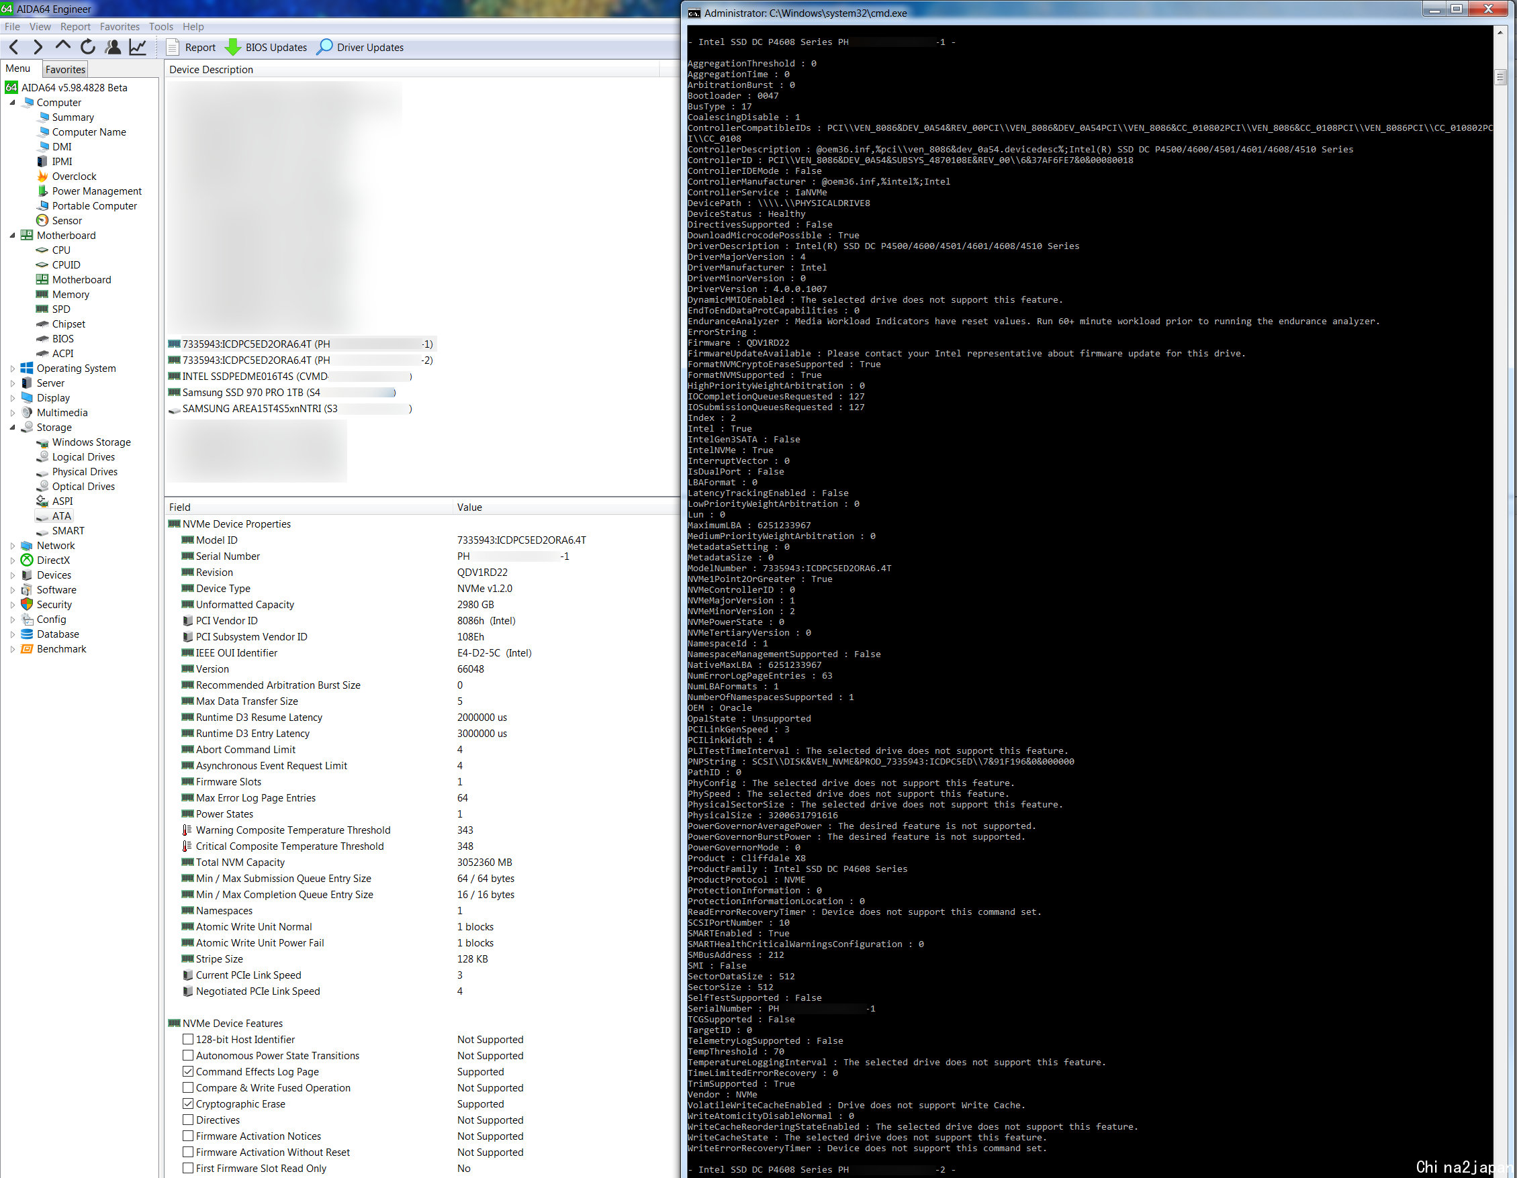Click the up-level arrow toolbar icon

coord(62,47)
